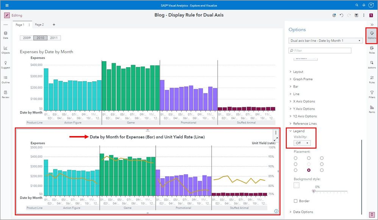Select bottom-right legend placement radio

pyautogui.click(x=322, y=170)
